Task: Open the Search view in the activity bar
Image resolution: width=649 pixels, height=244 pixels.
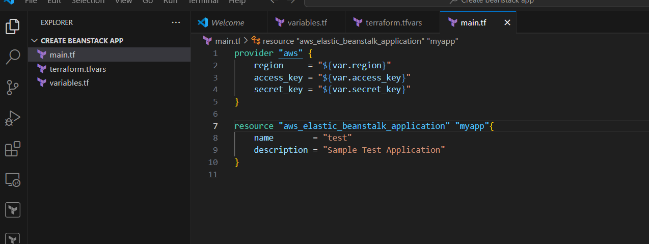Action: pos(13,57)
